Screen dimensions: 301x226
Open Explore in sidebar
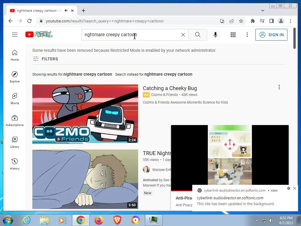[x=15, y=77]
